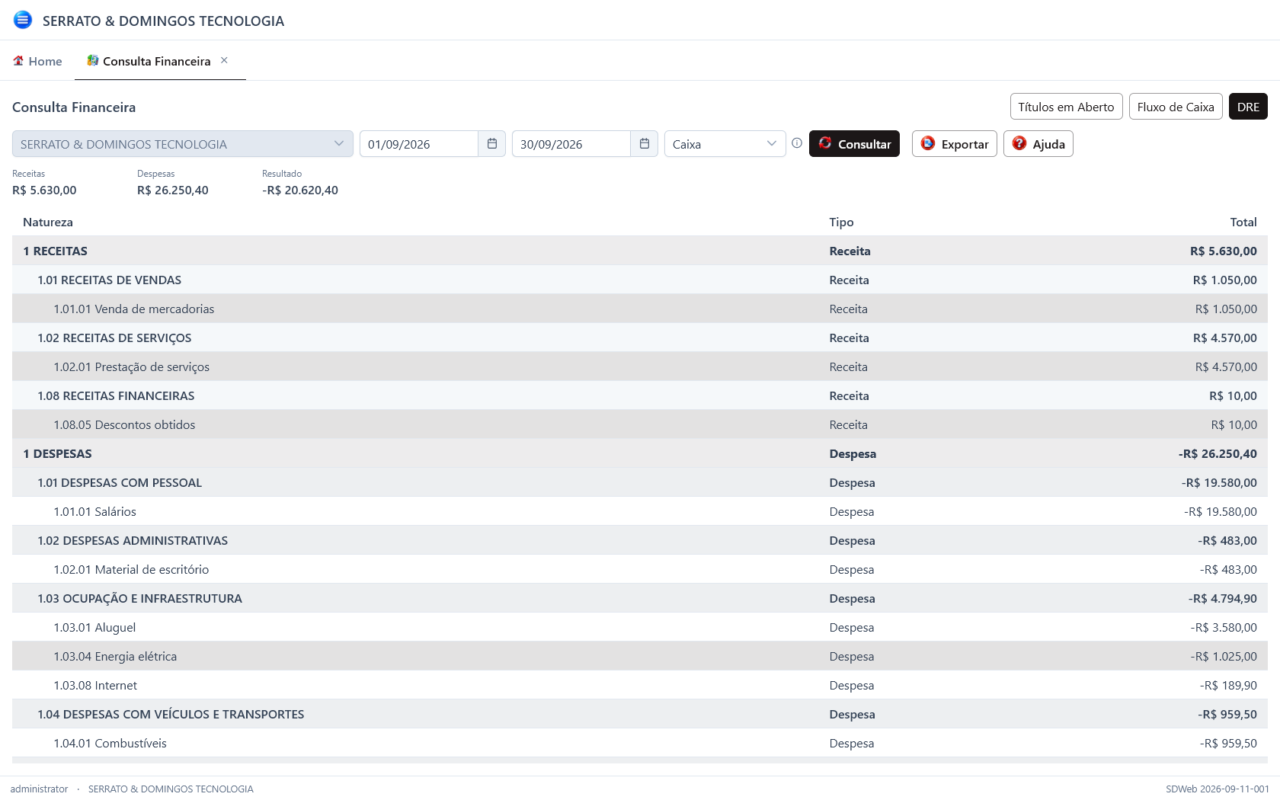Viewport: 1280px width, 800px height.
Task: Click the info icon beside Caixa
Action: pos(797,143)
